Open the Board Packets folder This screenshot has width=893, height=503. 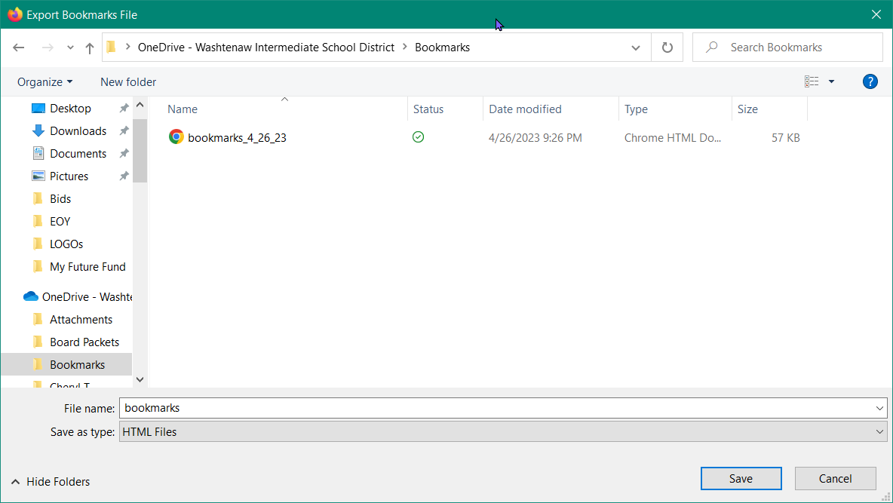(84, 342)
